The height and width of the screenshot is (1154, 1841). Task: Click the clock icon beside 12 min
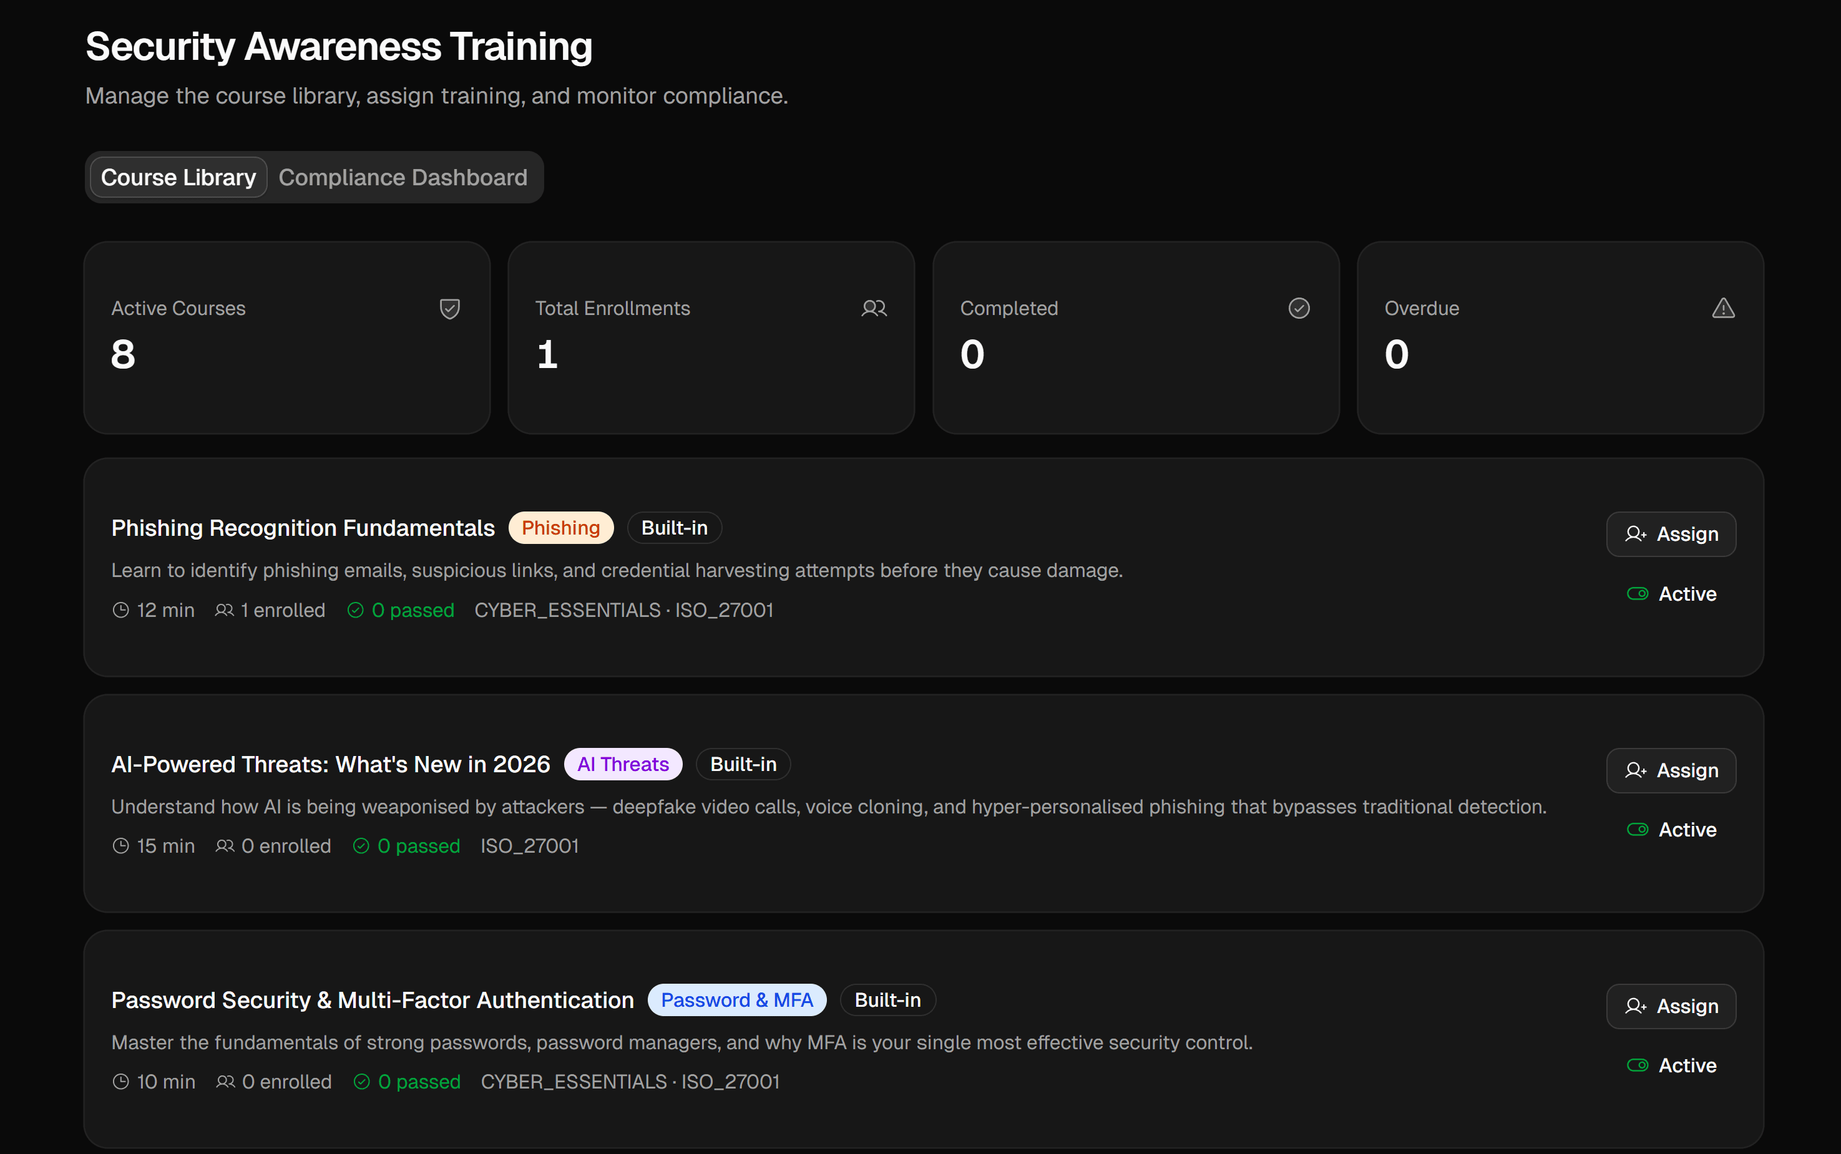tap(120, 611)
